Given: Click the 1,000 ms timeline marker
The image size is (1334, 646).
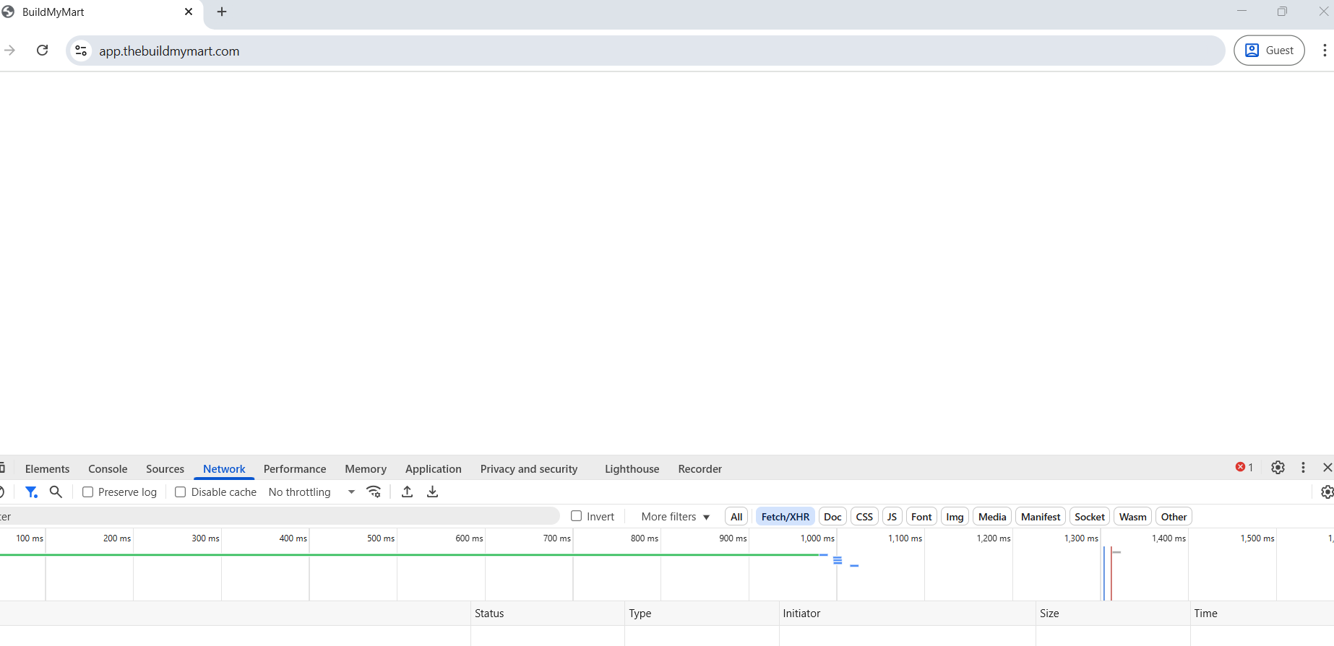Looking at the screenshot, I should [x=817, y=538].
